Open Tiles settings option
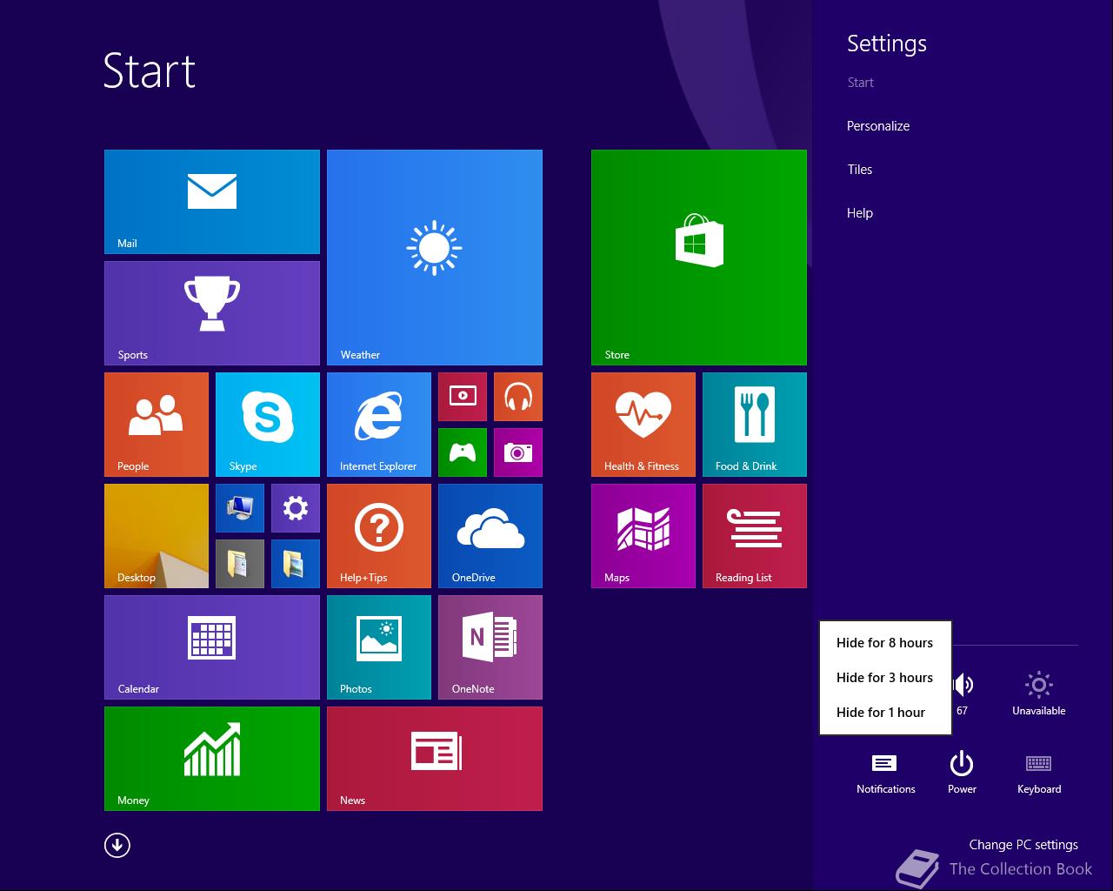Screen dimensions: 1113x891 860,170
